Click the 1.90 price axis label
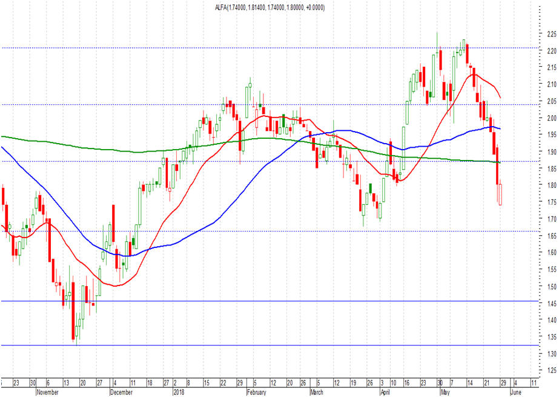This screenshot has height=397, width=559. [552, 152]
